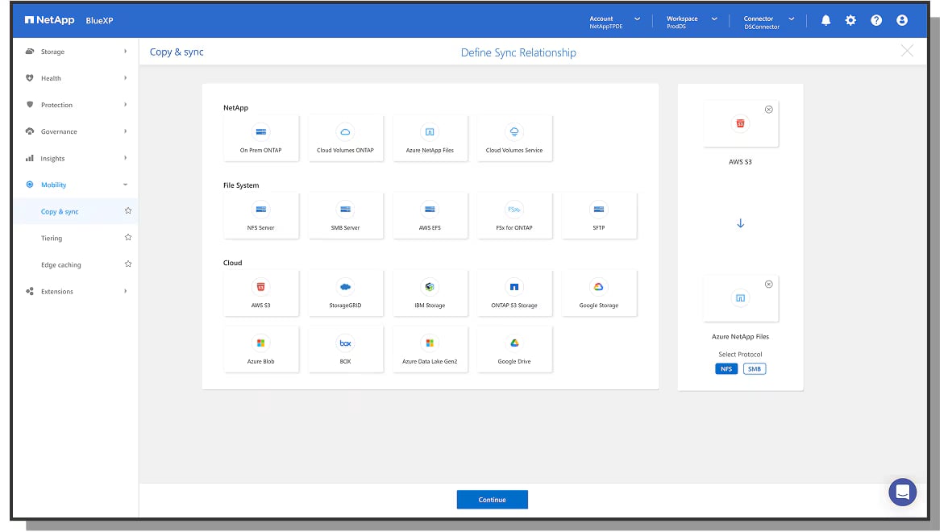Favorite Copy & sync with star
Screen dimensions: 948x532
coord(128,211)
